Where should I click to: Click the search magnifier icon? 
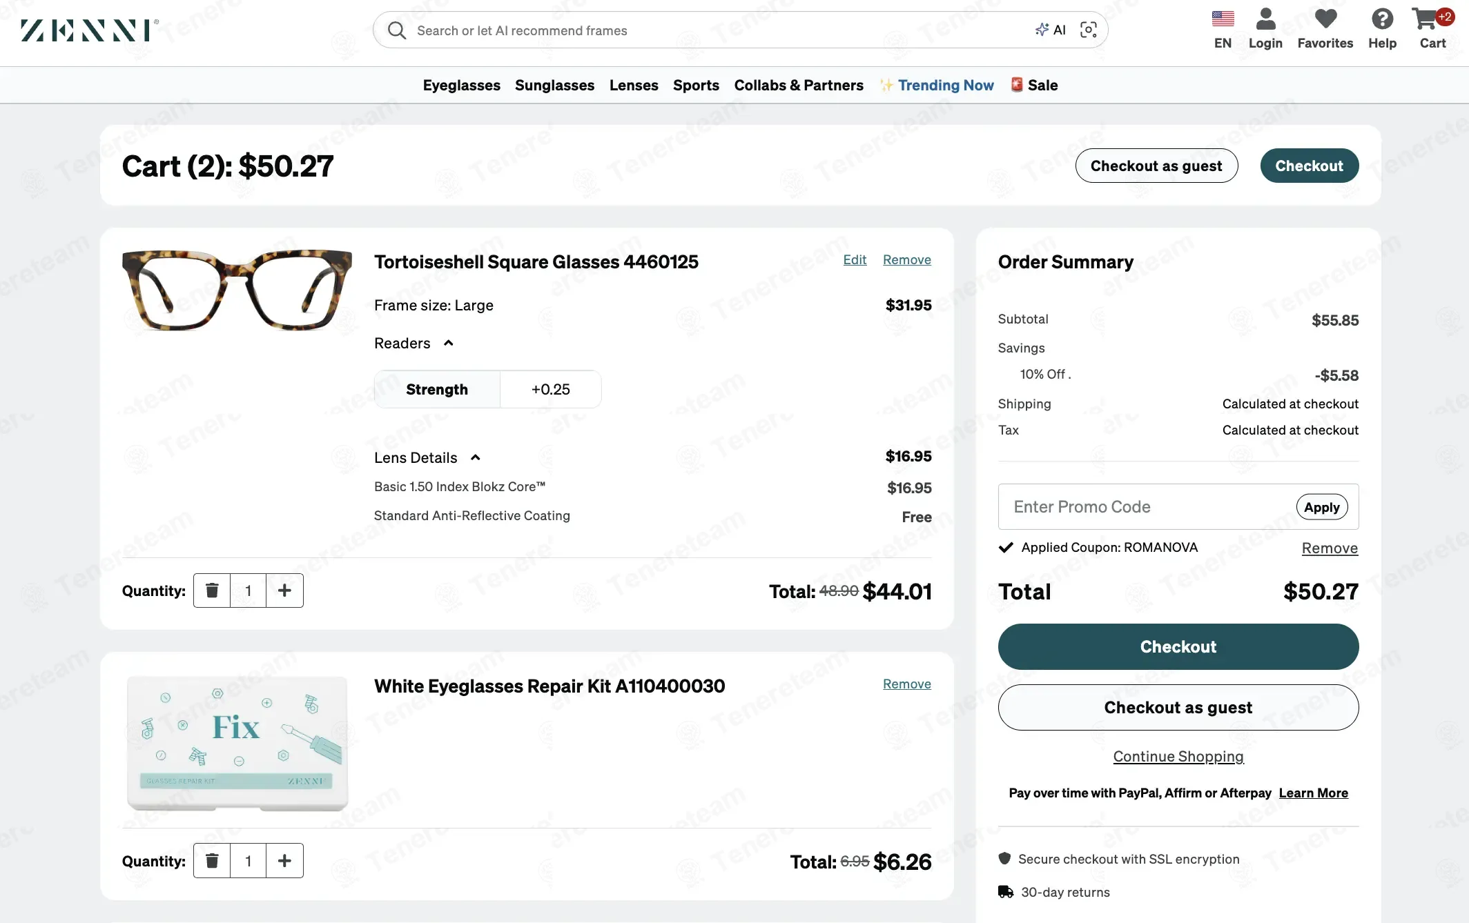tap(397, 30)
